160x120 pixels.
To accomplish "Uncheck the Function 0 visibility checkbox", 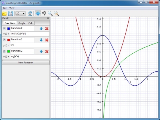I will (4, 28).
